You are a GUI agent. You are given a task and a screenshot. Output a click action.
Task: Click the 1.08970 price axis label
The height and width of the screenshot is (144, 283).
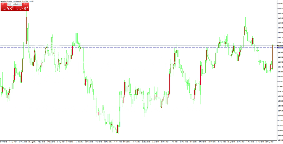280,96
